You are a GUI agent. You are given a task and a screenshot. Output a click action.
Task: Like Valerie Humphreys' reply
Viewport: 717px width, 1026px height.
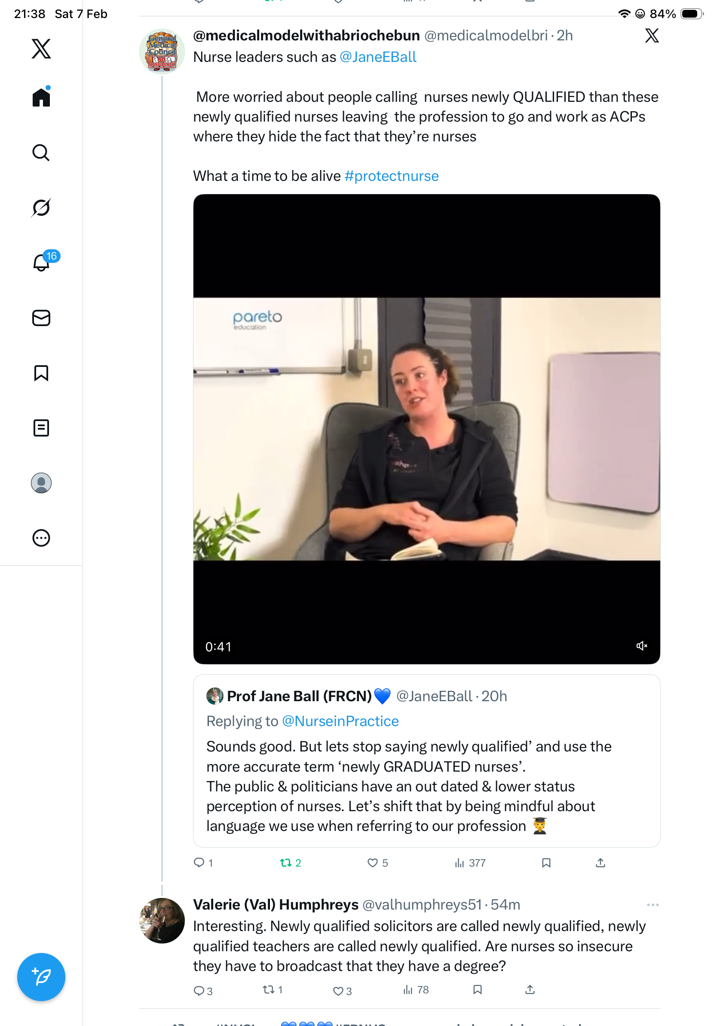tap(338, 991)
